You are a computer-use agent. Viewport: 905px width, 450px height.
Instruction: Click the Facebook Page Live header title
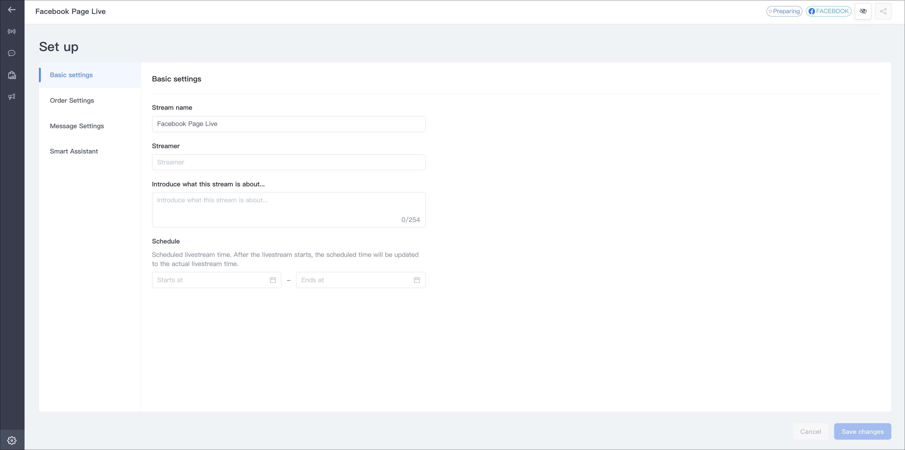point(71,12)
